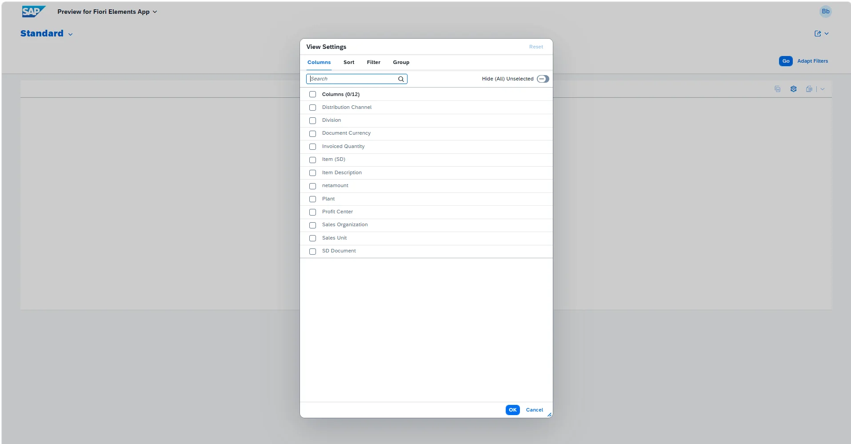Image resolution: width=851 pixels, height=444 pixels.
Task: Expand the share options chevron
Action: point(827,34)
